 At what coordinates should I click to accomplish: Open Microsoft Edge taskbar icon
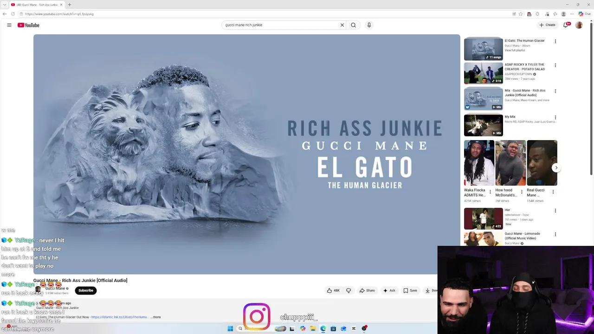pyautogui.click(x=323, y=328)
